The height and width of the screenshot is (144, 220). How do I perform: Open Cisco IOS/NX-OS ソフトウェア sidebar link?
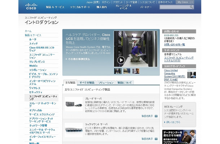pyautogui.click(x=42, y=49)
